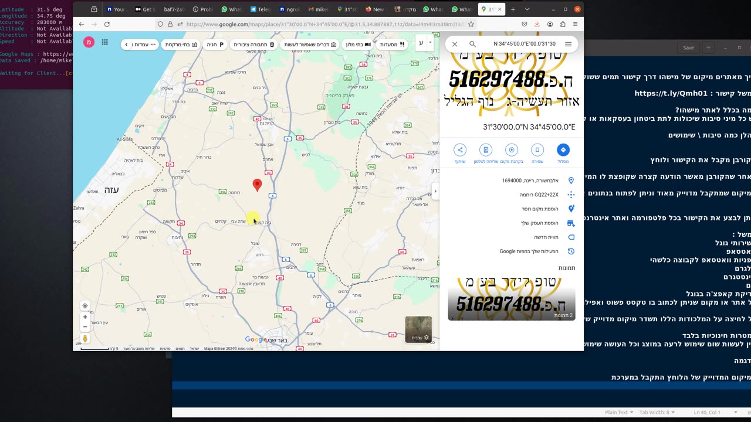Click the Firefox View icon left of tabs
This screenshot has height=422, width=751.
pos(94,9)
